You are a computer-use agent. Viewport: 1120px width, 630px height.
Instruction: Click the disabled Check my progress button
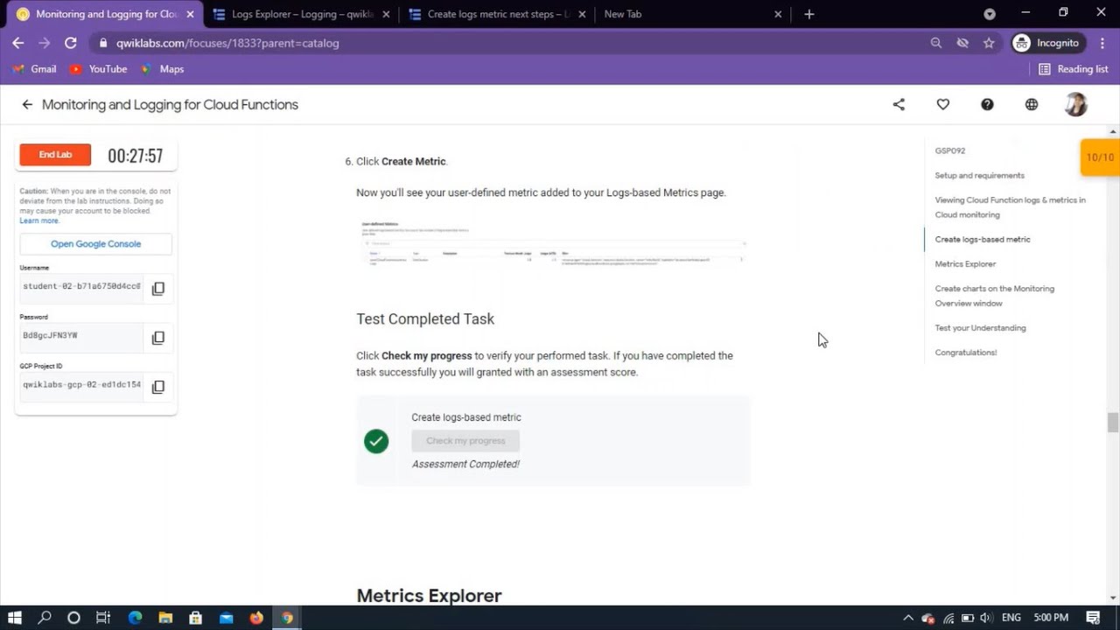click(465, 441)
